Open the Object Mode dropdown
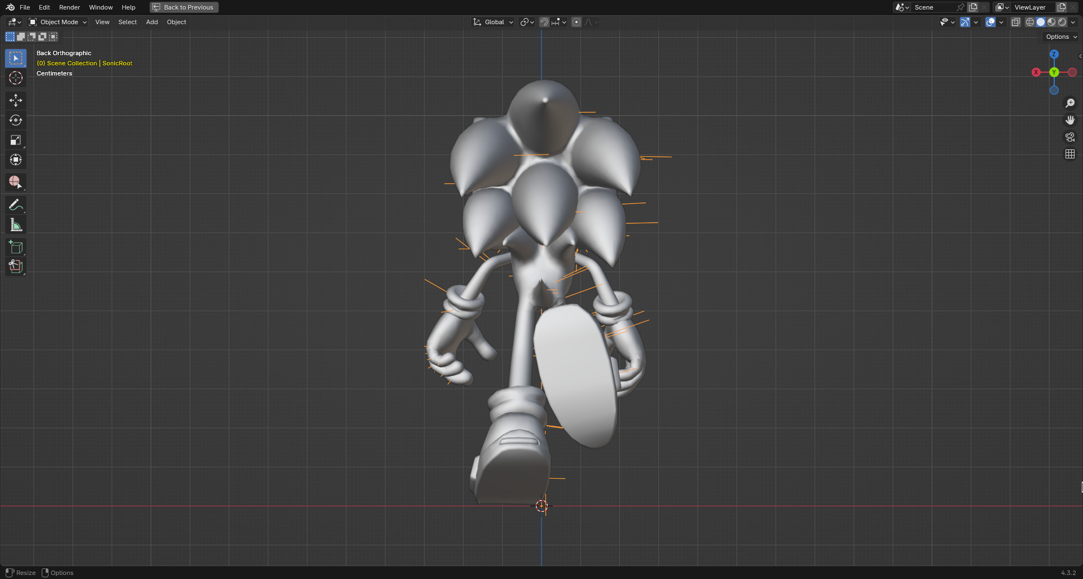The height and width of the screenshot is (579, 1083). click(x=57, y=22)
